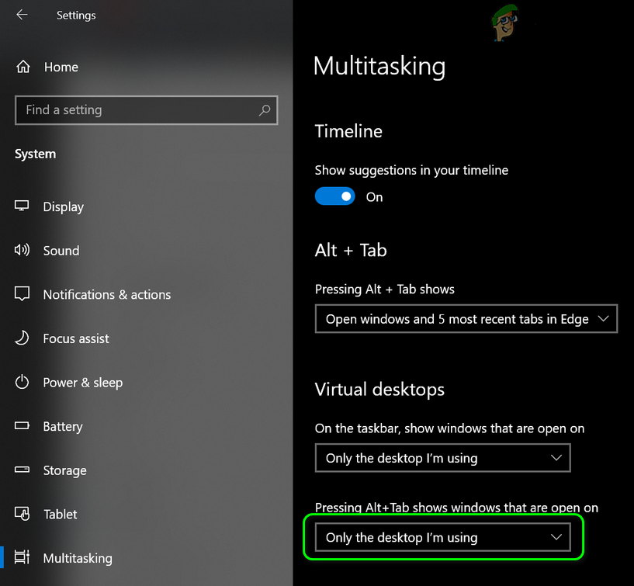Screen dimensions: 634x586
Task: Click 'Show suggestions in your timeline' label
Action: (411, 170)
